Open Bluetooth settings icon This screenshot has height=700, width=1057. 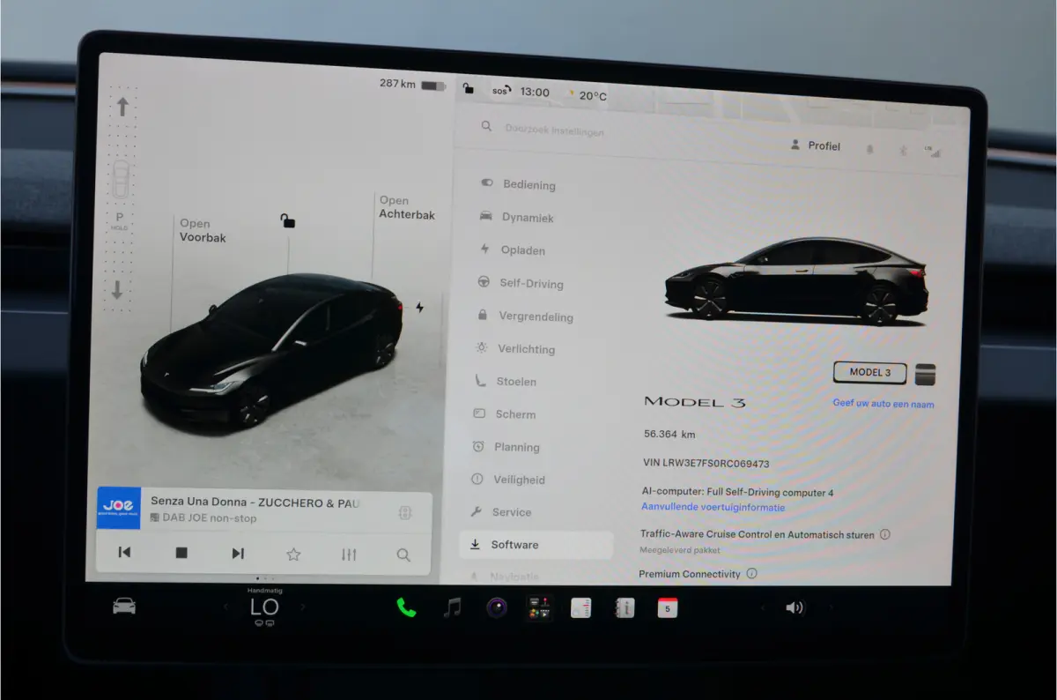tap(903, 150)
